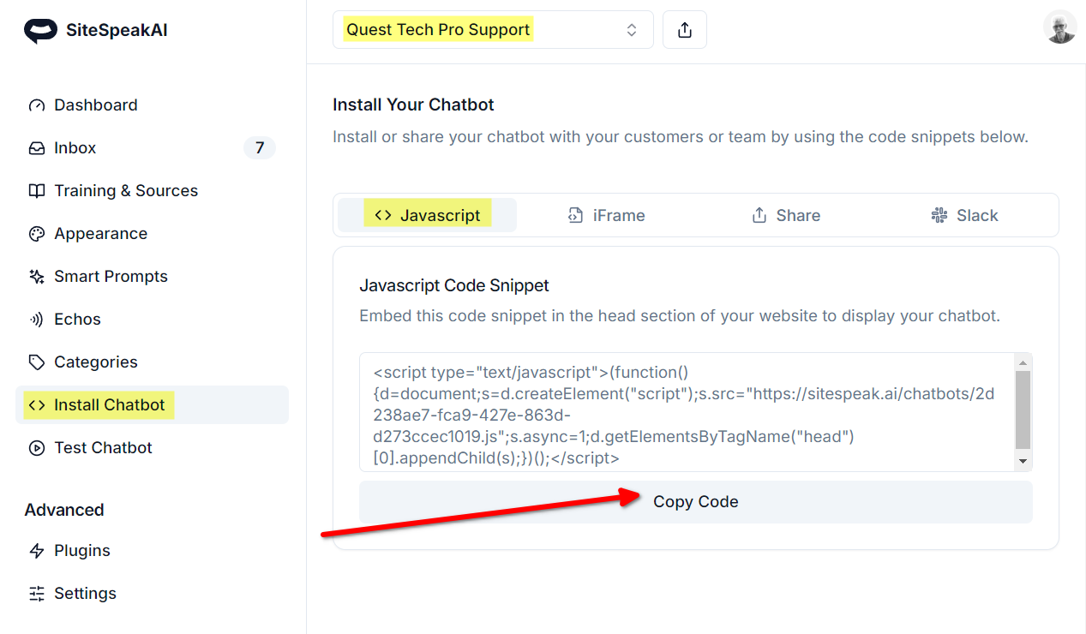Click the Smart Prompts sparkle icon
The width and height of the screenshot is (1086, 634).
click(36, 277)
